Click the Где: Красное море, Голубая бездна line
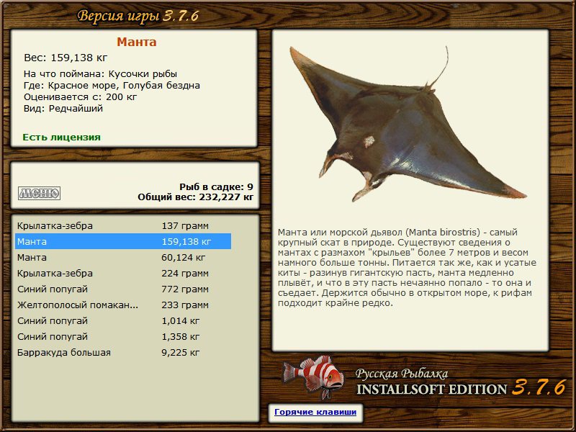Screen dimensions: 576x432 112,85
